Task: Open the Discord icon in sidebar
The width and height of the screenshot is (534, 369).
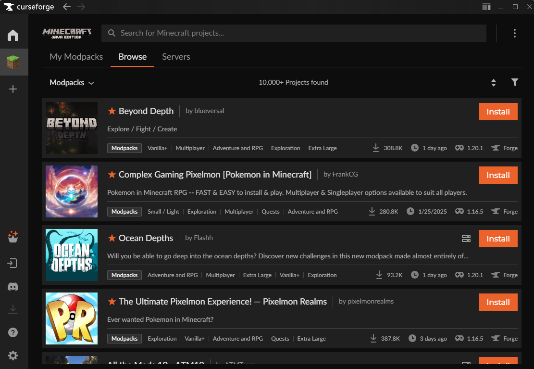Action: [x=13, y=286]
